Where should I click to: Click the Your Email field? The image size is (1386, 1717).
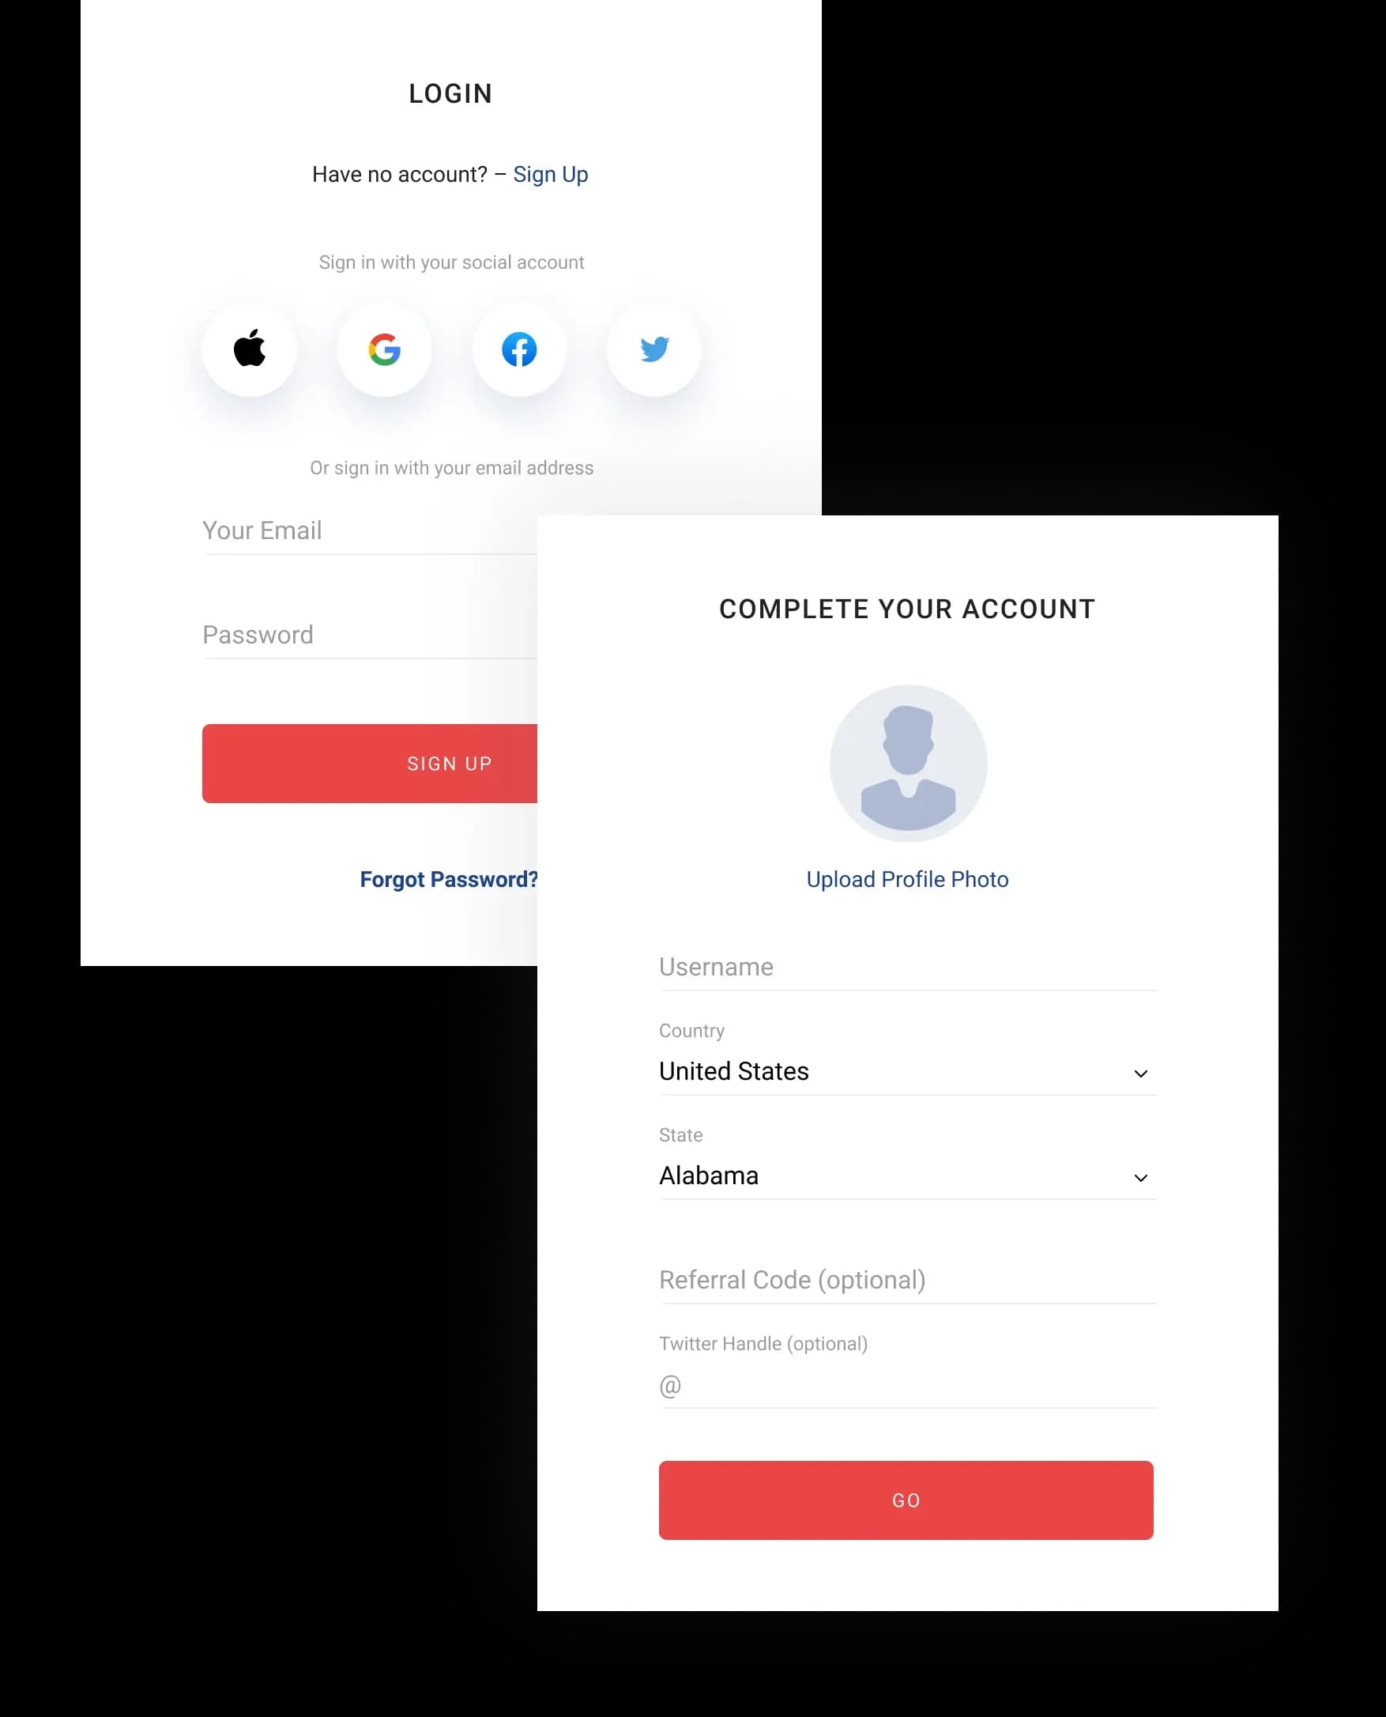tap(370, 531)
